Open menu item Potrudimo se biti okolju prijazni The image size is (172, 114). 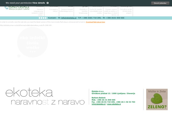(126, 11)
